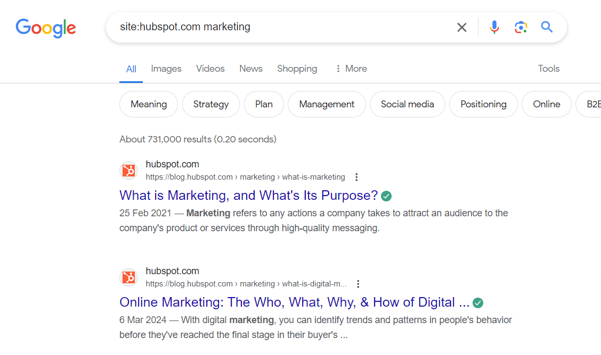Open the three-dot menu for the first result
The height and width of the screenshot is (355, 601).
point(356,177)
